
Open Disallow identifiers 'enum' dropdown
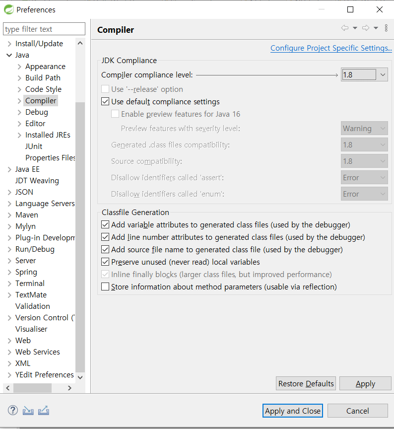(364, 194)
